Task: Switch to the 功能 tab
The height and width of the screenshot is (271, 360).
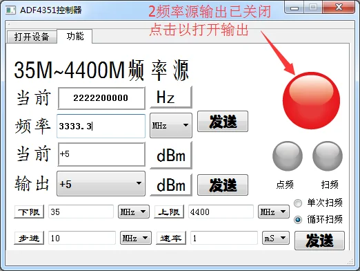Action: (75, 36)
